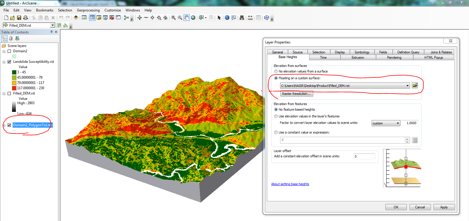The image size is (469, 221).
Task: Close the Layer Properties dialog
Action: coord(450,41)
